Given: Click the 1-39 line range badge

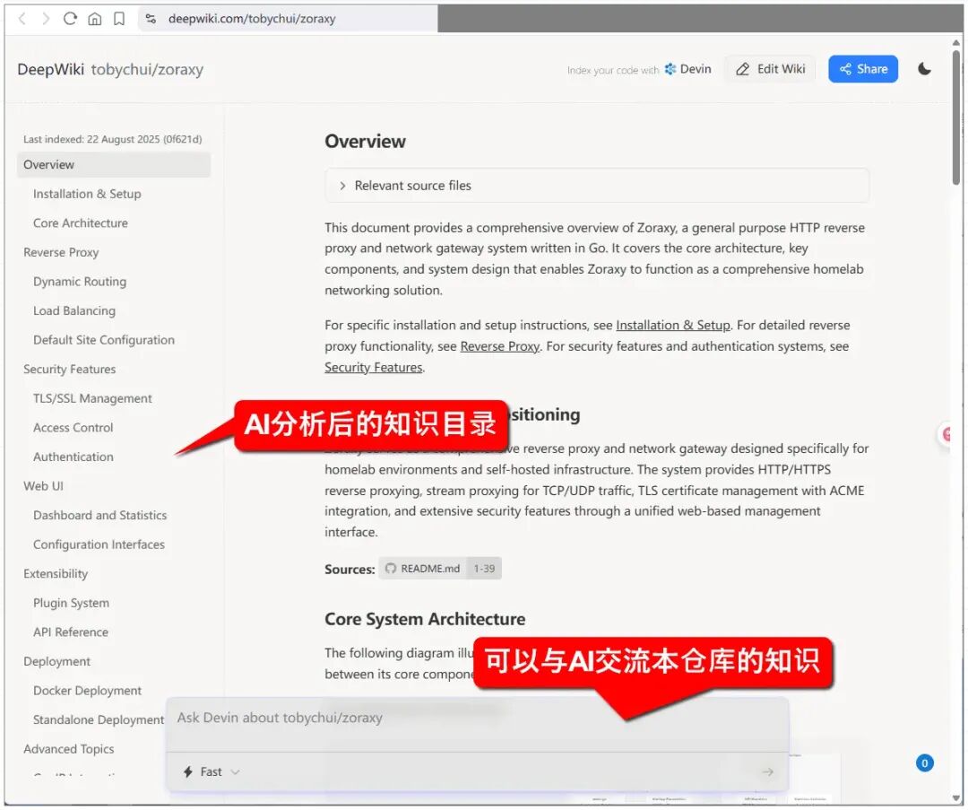Looking at the screenshot, I should pyautogui.click(x=484, y=569).
